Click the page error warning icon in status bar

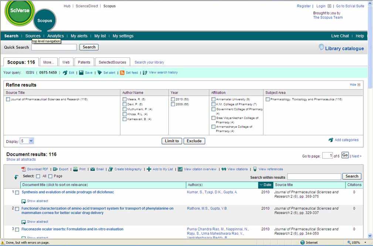coord(3,242)
